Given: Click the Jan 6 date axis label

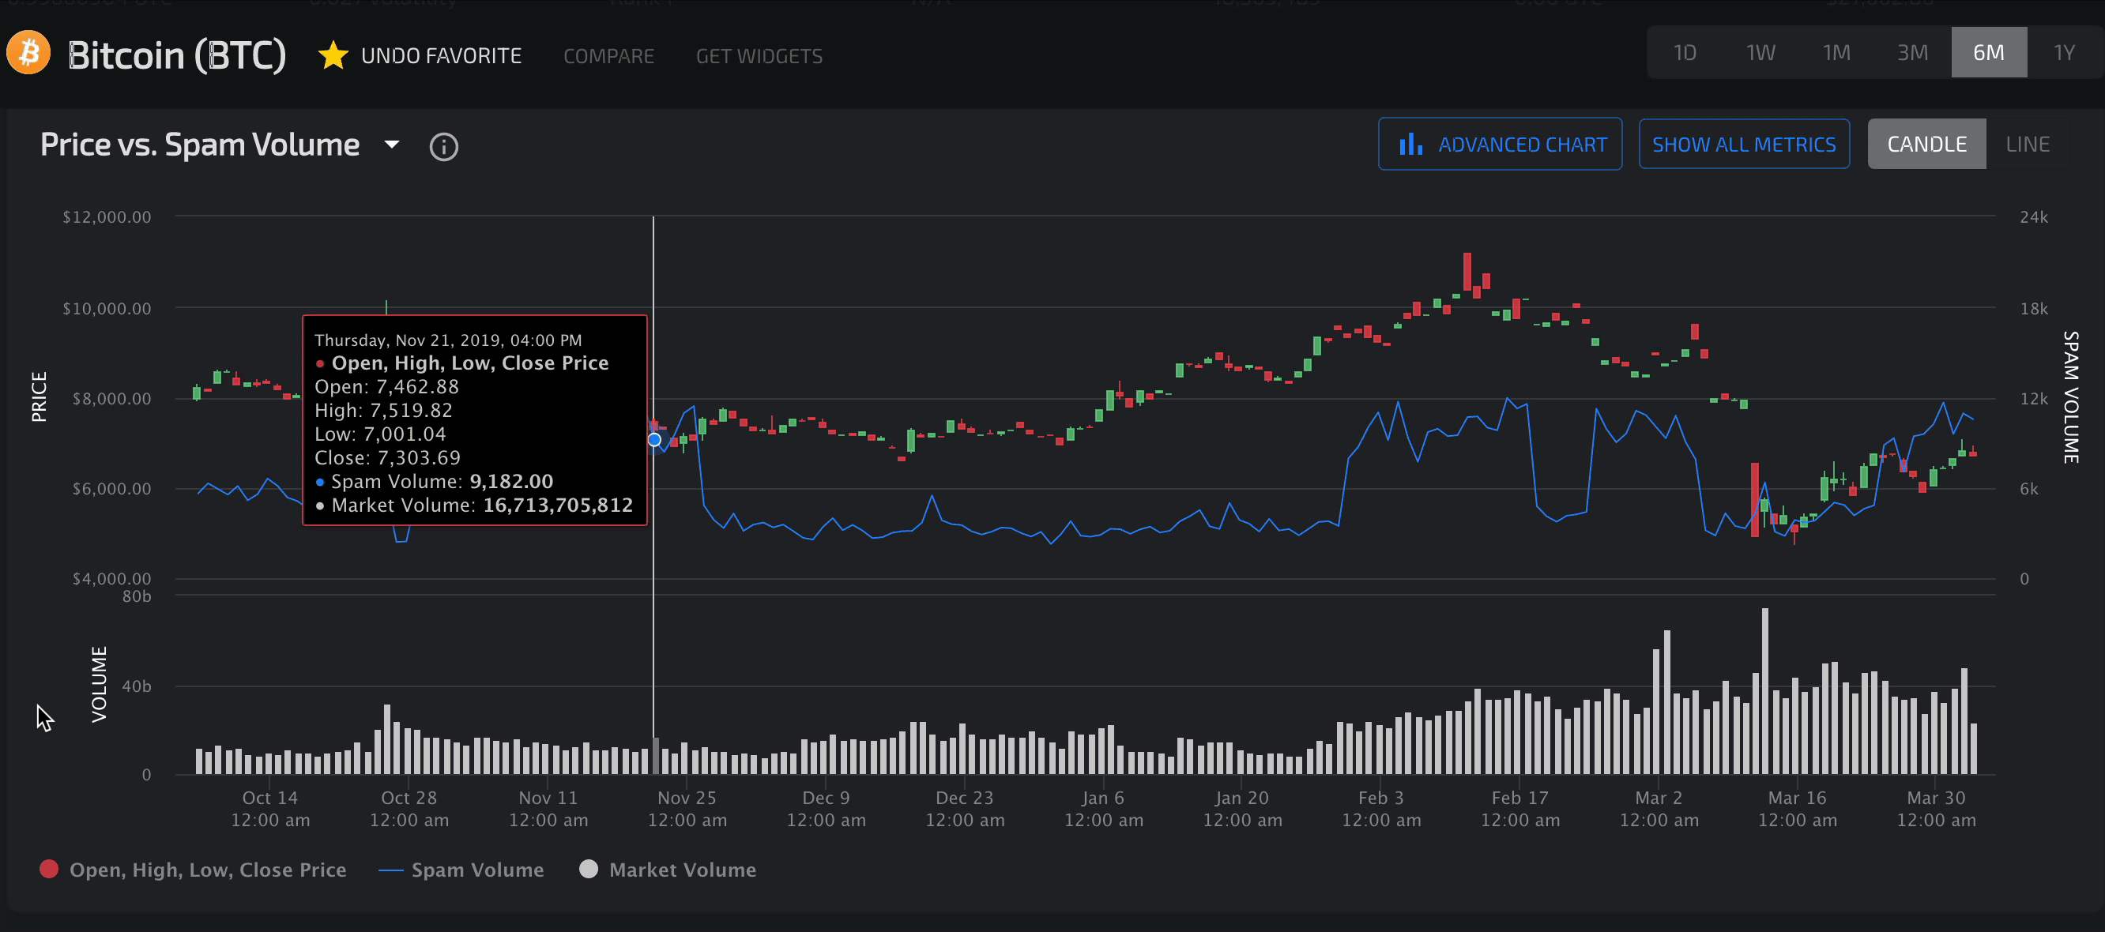Looking at the screenshot, I should pyautogui.click(x=1104, y=809).
